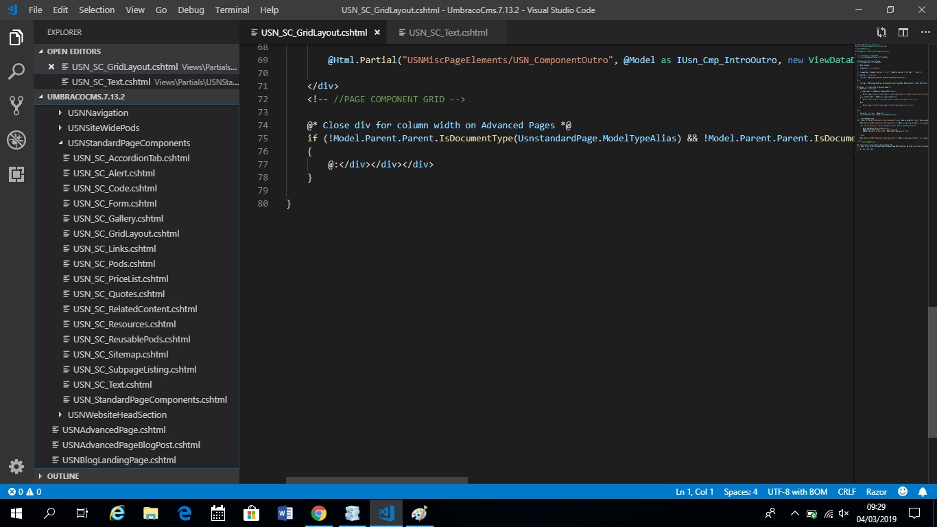937x527 pixels.
Task: Change language mode from Razor
Action: coord(877,492)
